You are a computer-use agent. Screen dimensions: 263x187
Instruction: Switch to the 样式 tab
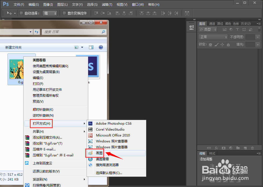click(212, 153)
